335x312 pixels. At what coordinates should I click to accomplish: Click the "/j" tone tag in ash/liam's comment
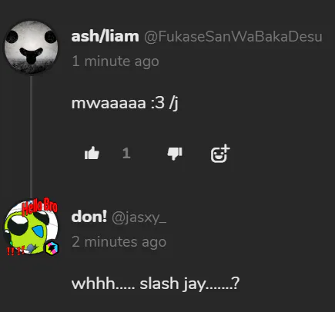(174, 103)
